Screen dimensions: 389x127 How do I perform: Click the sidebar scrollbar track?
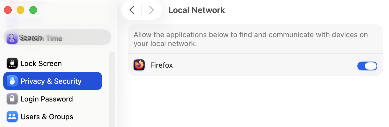pyautogui.click(x=112, y=89)
